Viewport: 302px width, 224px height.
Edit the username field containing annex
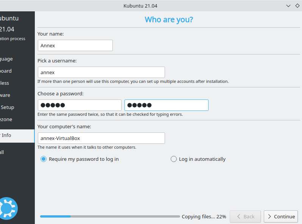coord(101,72)
